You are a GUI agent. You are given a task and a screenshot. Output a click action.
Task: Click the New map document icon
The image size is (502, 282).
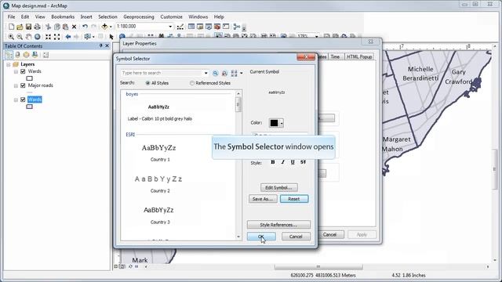click(x=11, y=27)
